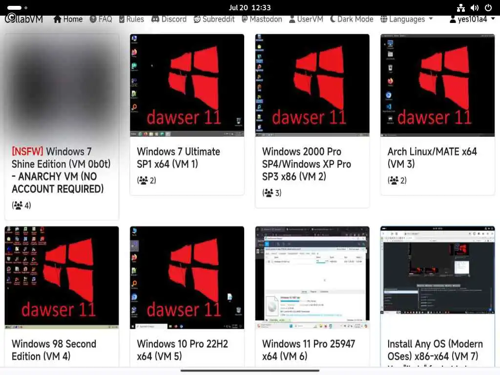
Task: Click the Discord logo icon
Action: 155,19
